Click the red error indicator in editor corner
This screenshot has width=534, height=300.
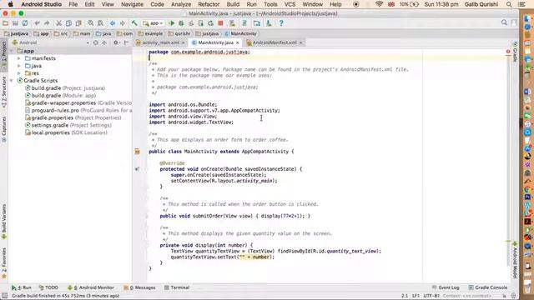tap(508, 52)
